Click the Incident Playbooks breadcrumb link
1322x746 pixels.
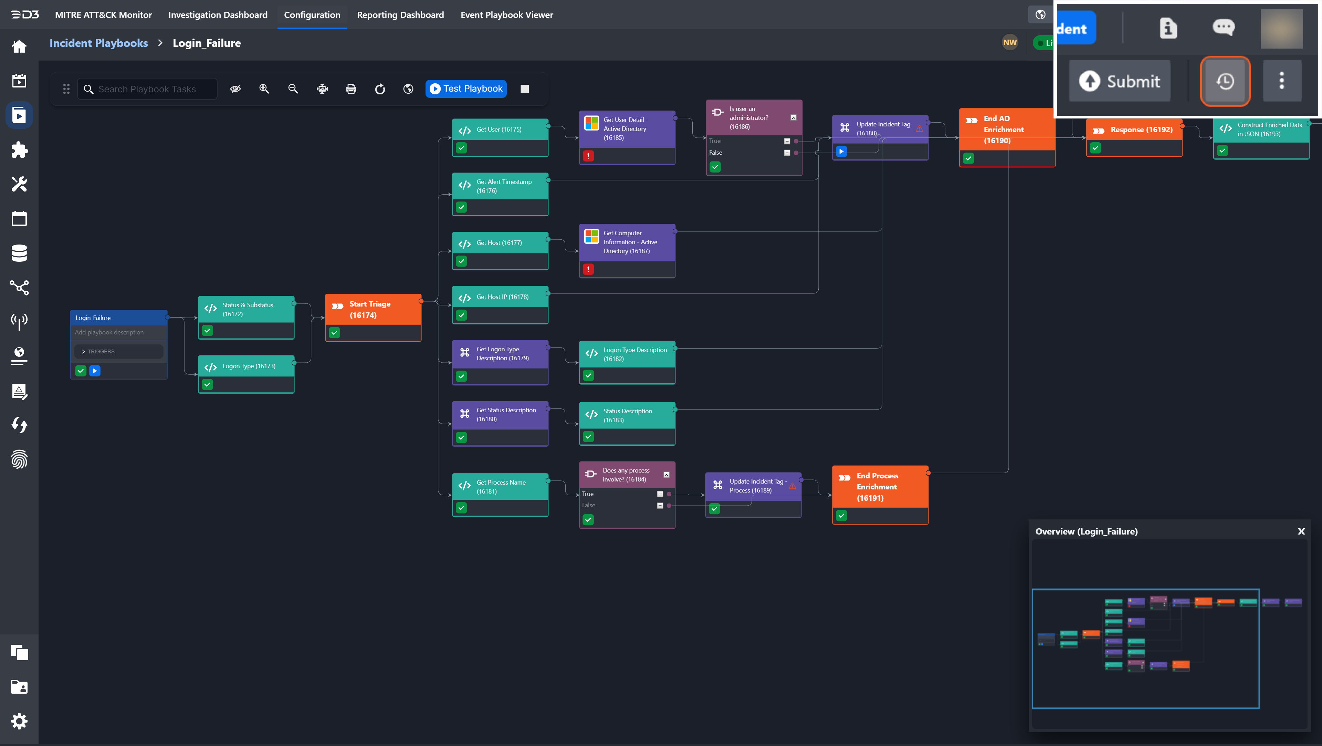[x=98, y=43]
